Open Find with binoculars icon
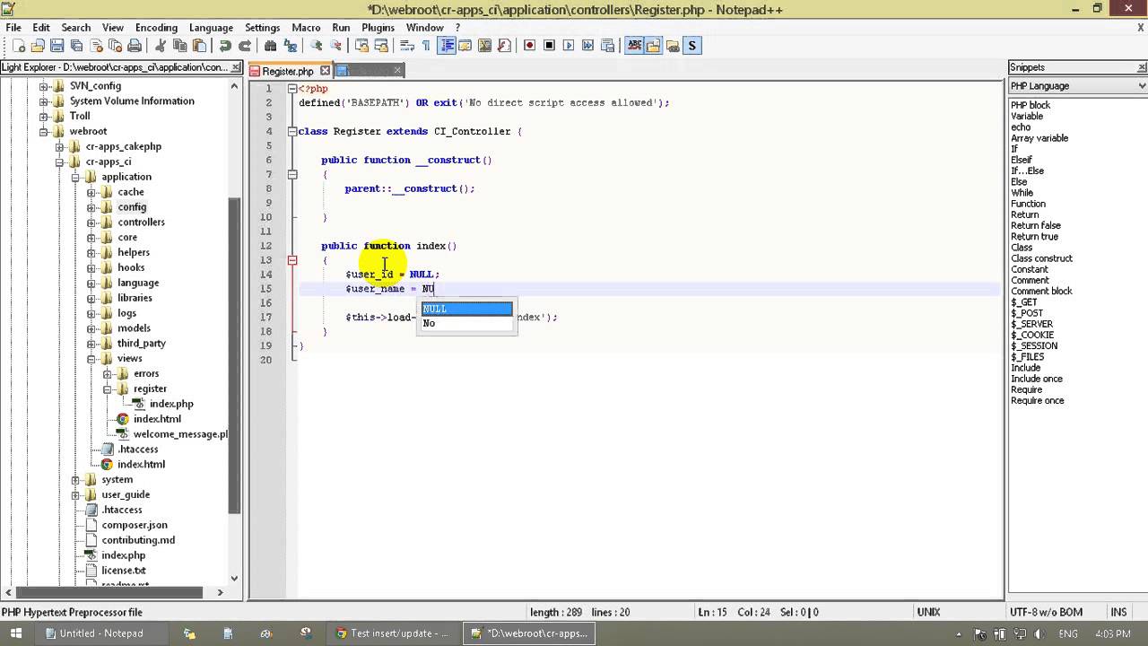 point(270,46)
